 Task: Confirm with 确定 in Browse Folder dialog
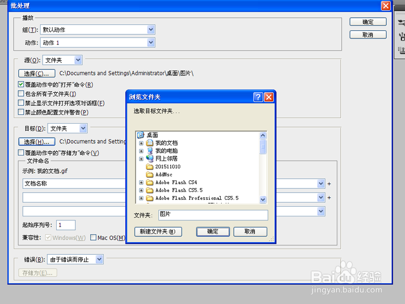pos(213,232)
